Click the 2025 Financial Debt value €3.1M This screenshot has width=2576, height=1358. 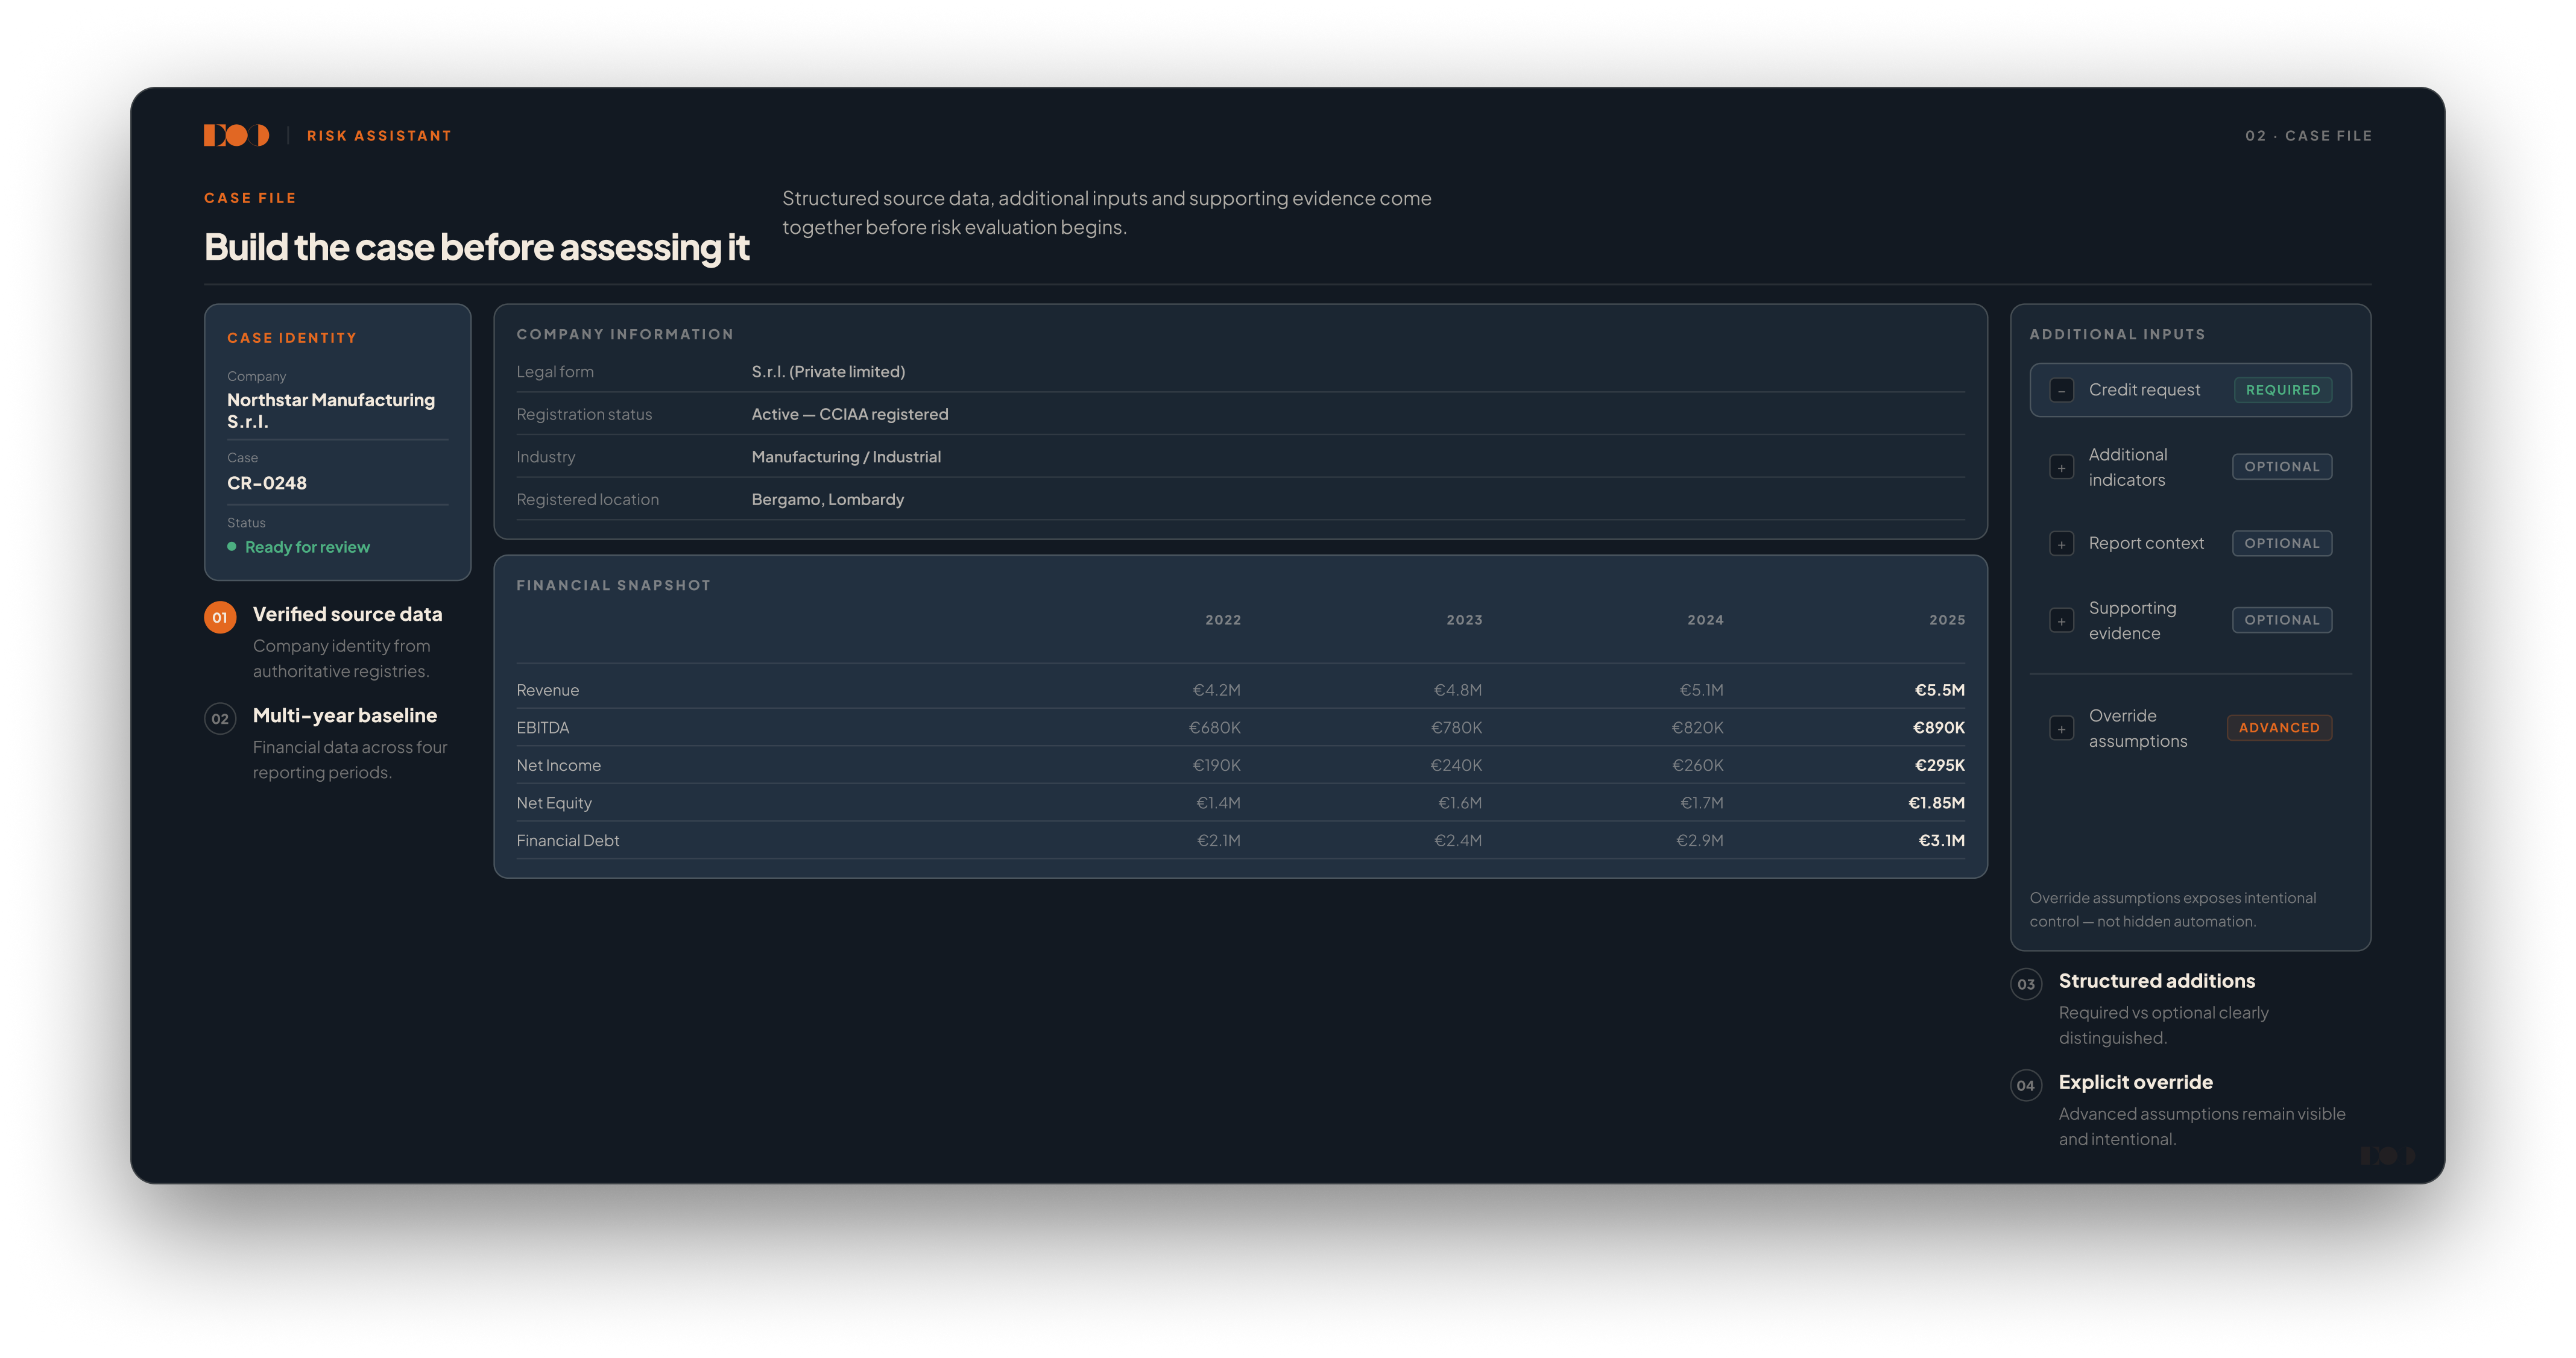click(1941, 840)
